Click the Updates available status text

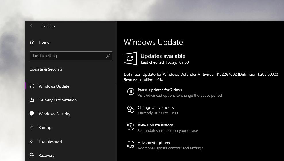click(163, 56)
